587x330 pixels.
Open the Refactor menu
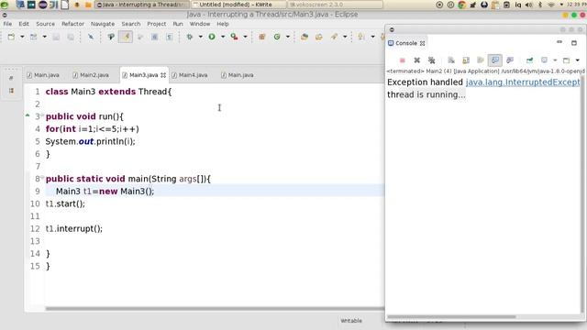(x=73, y=24)
